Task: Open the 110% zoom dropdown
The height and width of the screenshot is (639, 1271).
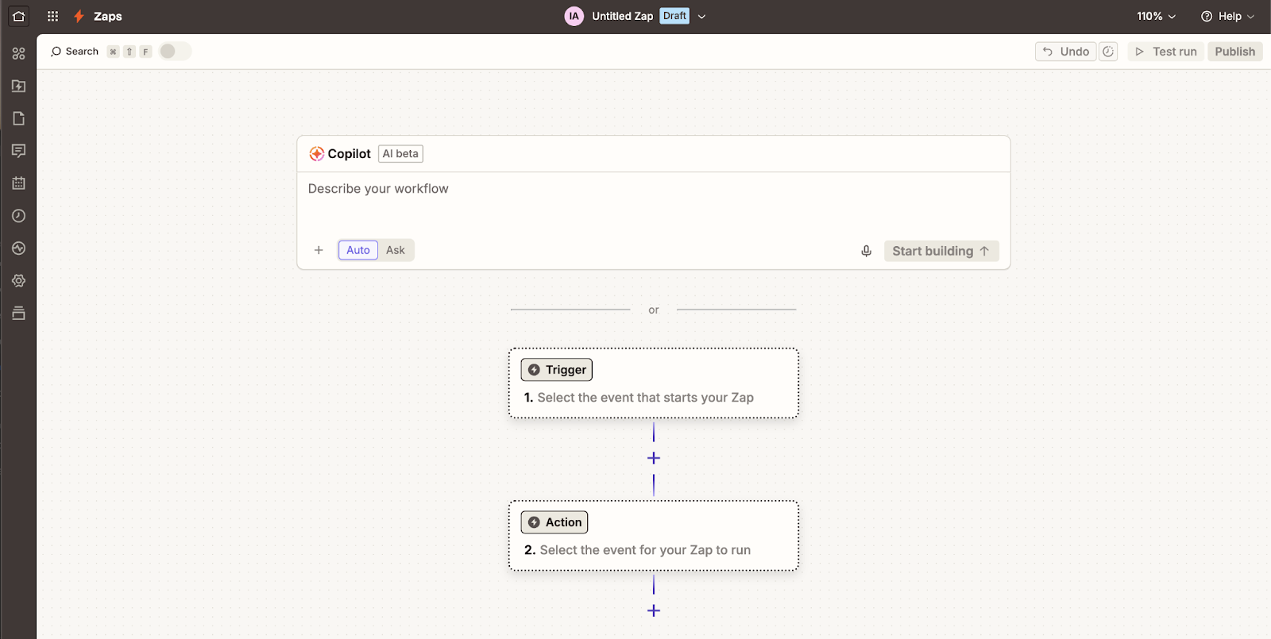Action: tap(1156, 16)
